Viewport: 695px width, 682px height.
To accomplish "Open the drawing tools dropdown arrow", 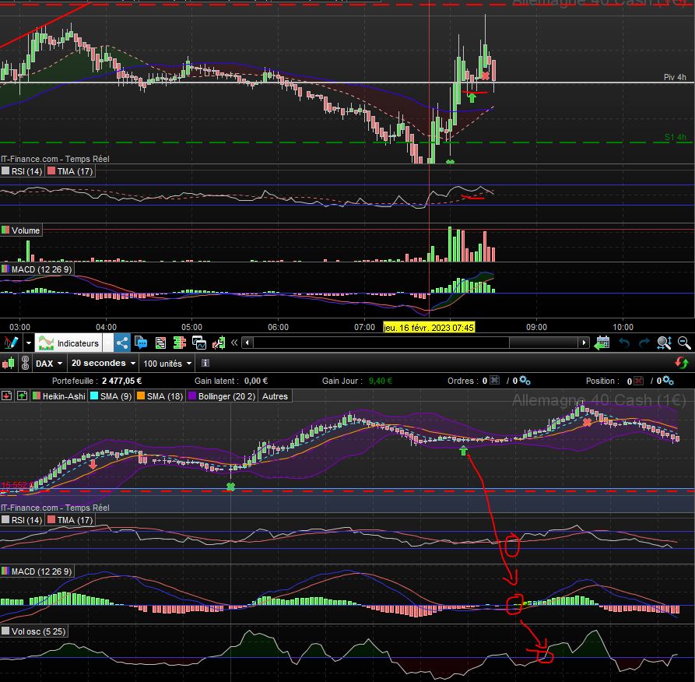I will (x=28, y=343).
